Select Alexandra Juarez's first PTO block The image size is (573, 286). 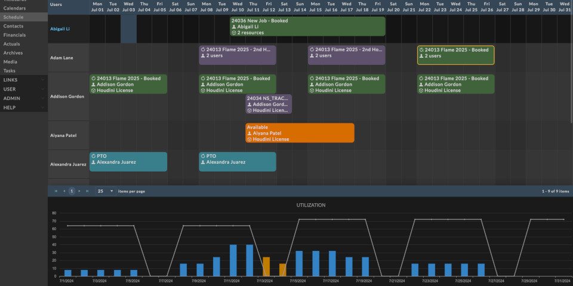click(x=128, y=161)
